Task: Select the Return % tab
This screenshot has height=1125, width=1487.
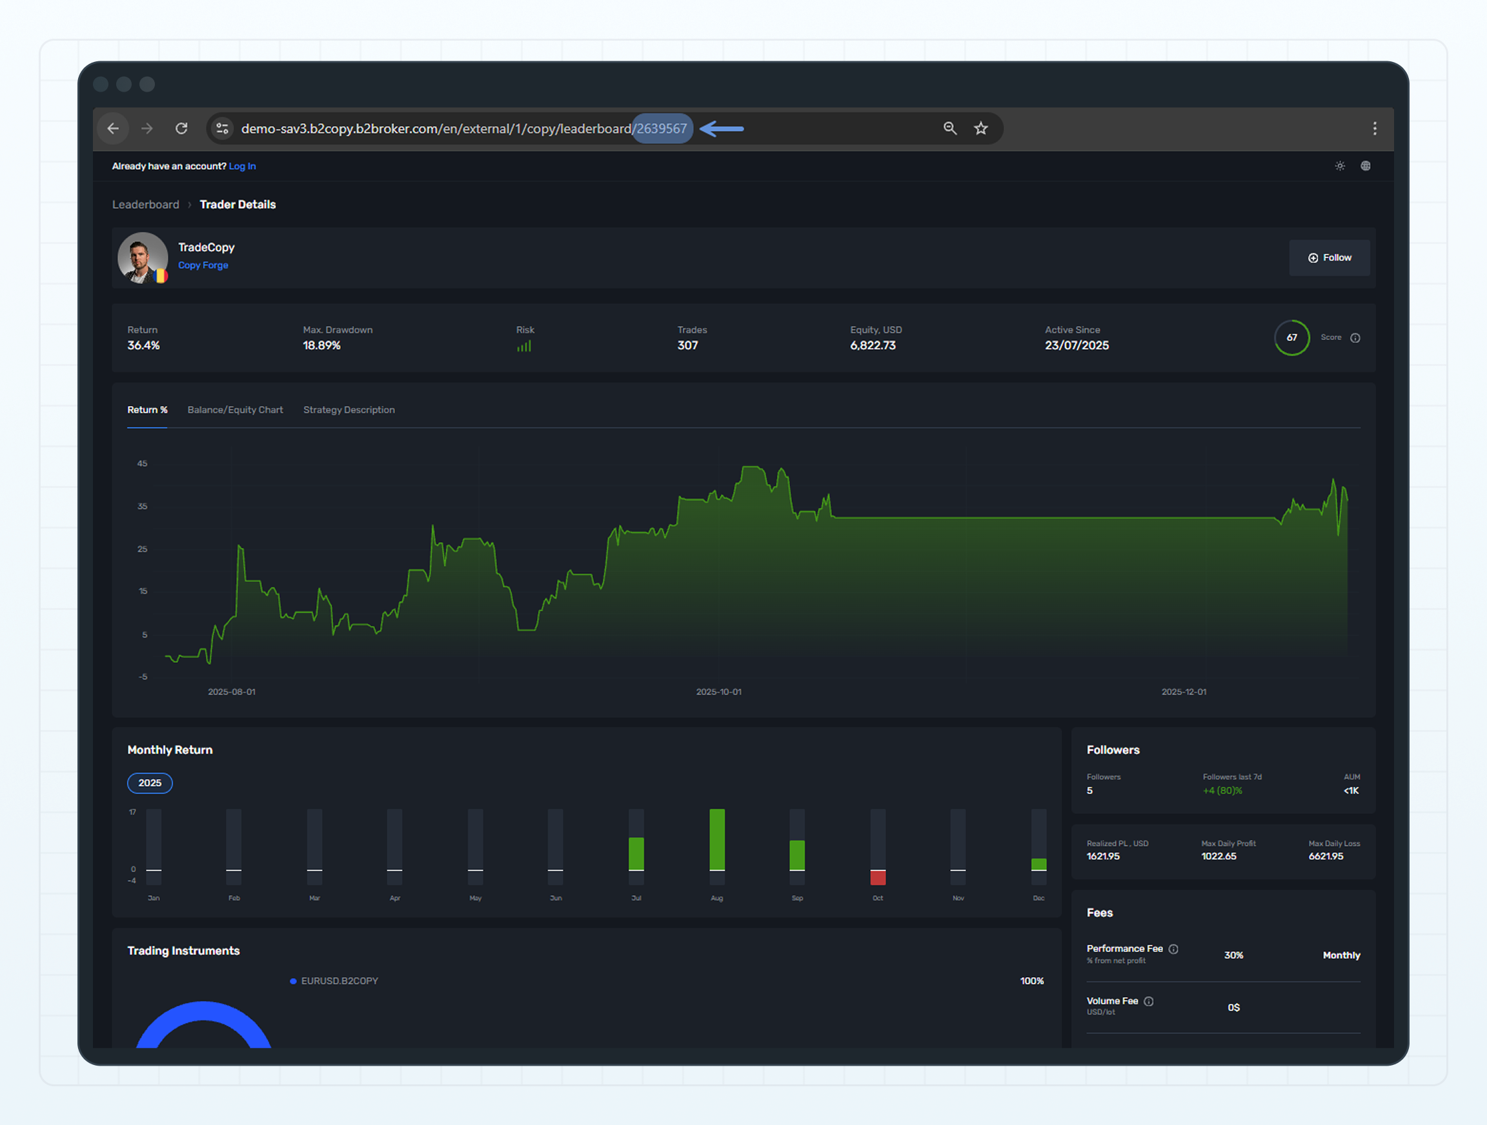Action: pyautogui.click(x=147, y=409)
